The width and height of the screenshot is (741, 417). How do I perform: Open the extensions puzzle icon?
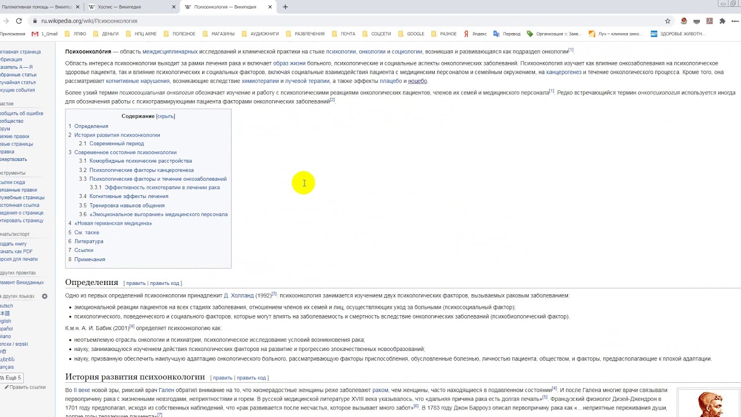(722, 21)
